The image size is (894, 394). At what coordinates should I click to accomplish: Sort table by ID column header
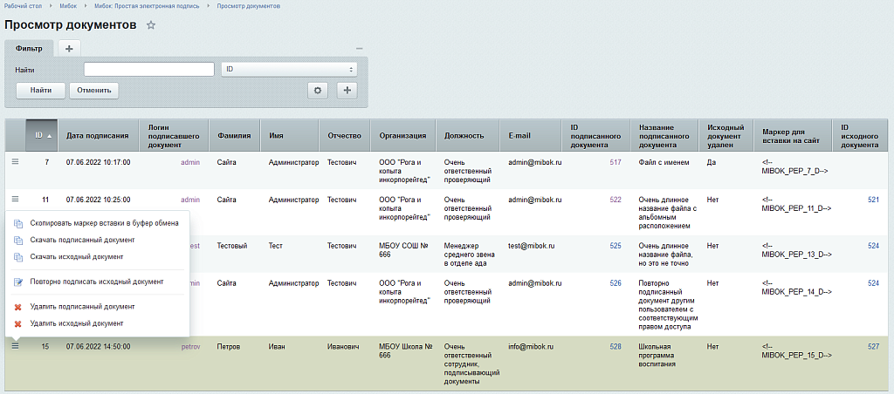click(x=42, y=135)
